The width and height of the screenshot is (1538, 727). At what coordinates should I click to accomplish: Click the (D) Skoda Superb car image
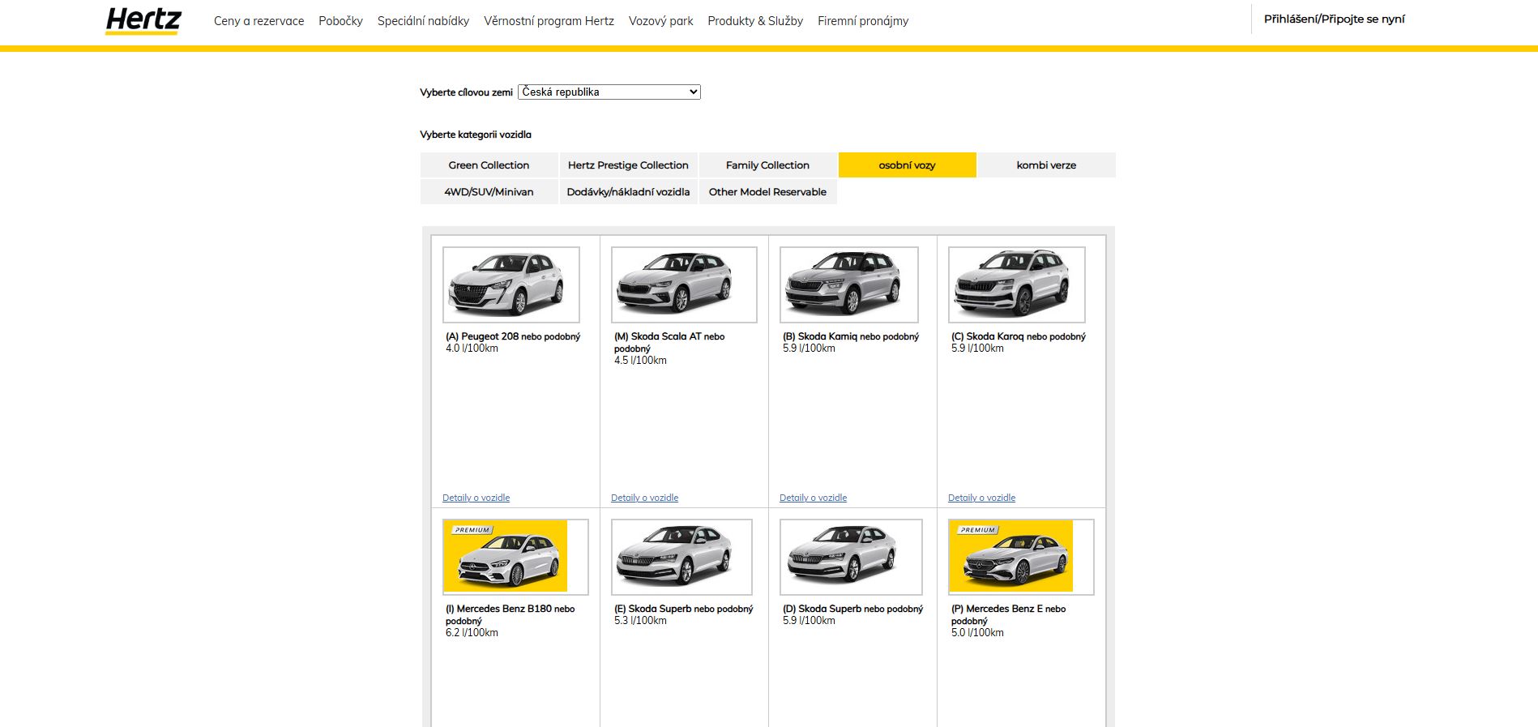(851, 557)
